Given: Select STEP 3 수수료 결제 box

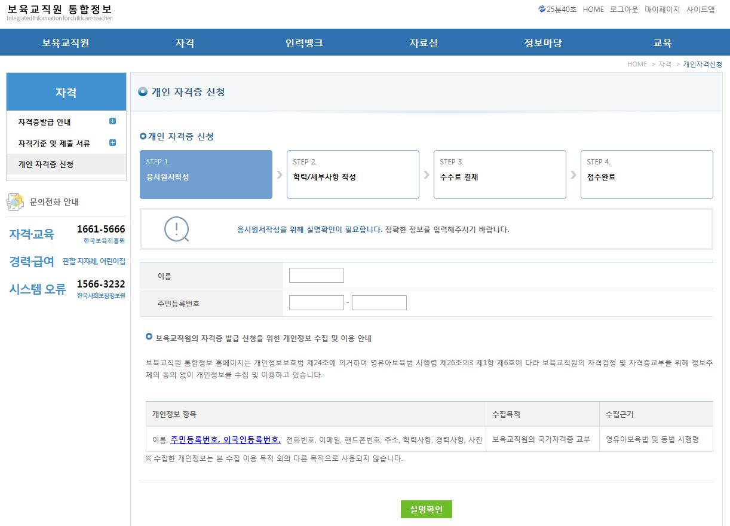Looking at the screenshot, I should point(500,175).
